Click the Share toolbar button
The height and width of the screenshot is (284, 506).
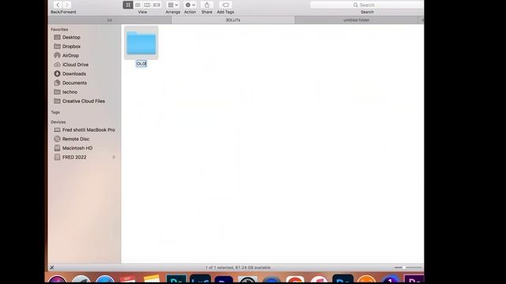coord(207,5)
